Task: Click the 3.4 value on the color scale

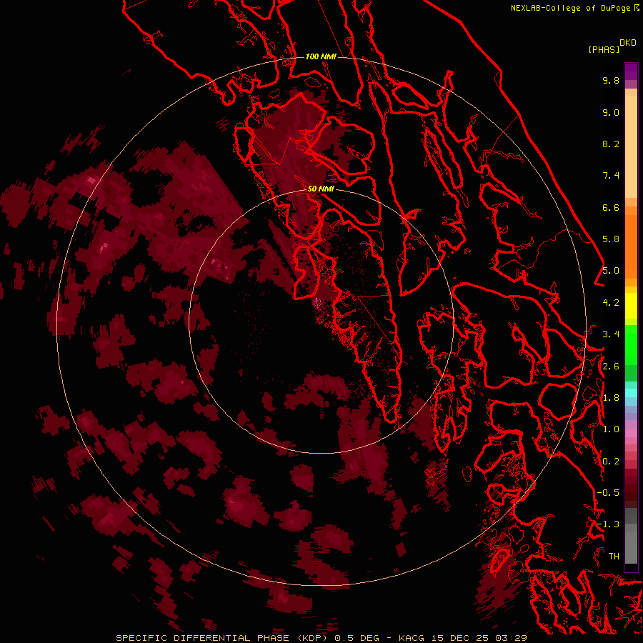Action: [611, 334]
